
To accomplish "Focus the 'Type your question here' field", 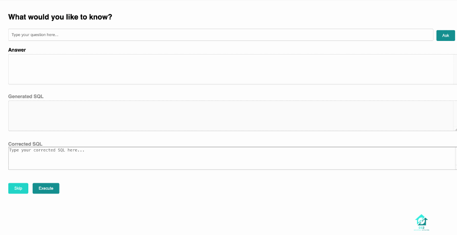I will click(x=221, y=35).
